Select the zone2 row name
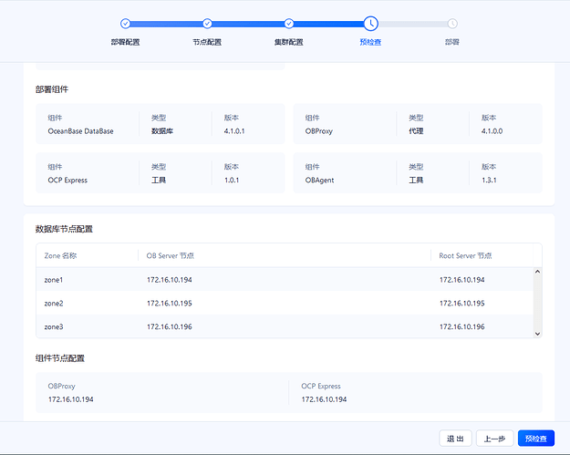The height and width of the screenshot is (455, 570). point(54,304)
